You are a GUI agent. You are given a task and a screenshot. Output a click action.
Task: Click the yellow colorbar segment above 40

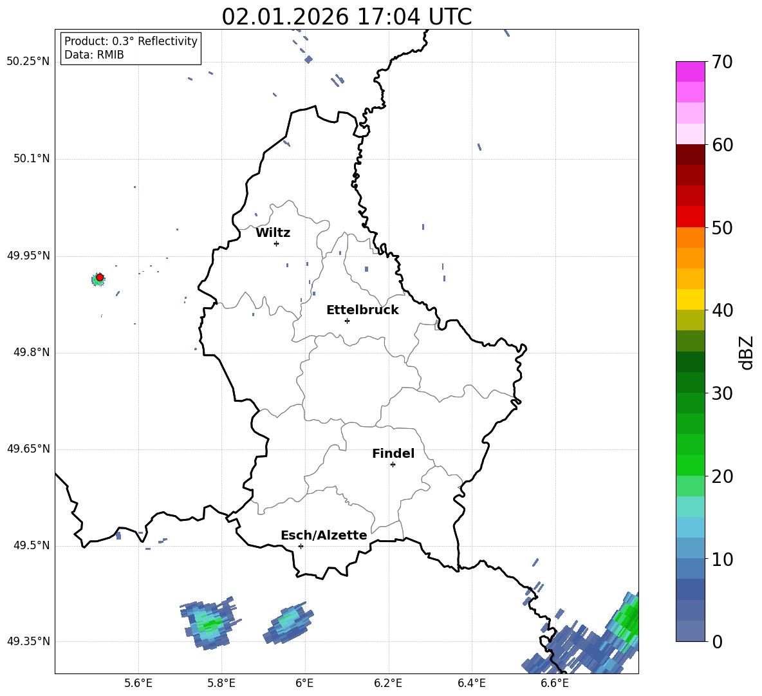click(x=691, y=299)
